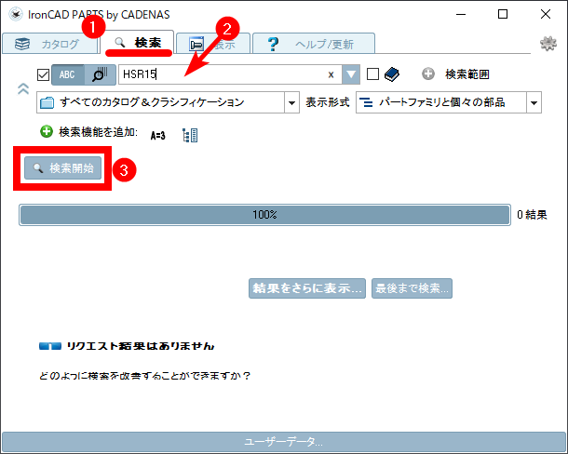Minimize the IronCAD PARTS window
This screenshot has height=454, width=568.
461,14
